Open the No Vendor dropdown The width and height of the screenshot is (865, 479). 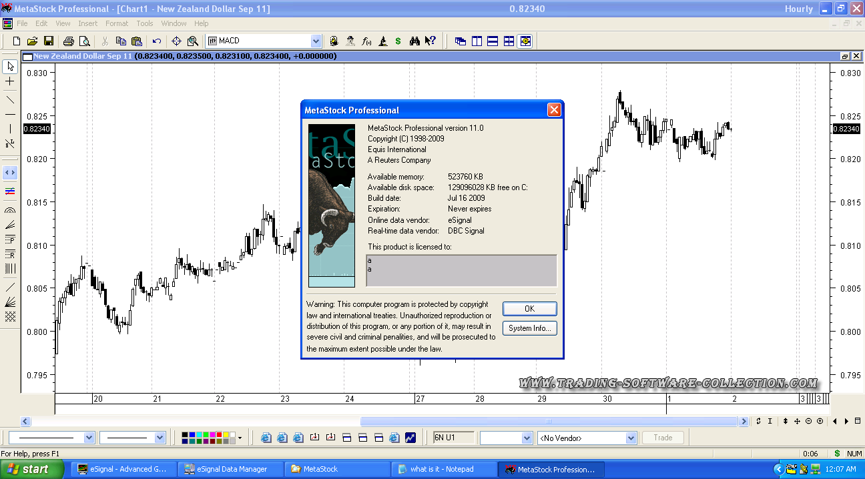point(631,438)
